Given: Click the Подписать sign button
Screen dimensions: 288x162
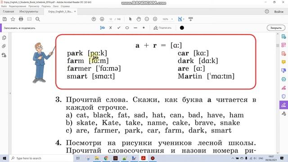Looking at the screenshot, I should (x=162, y=28).
